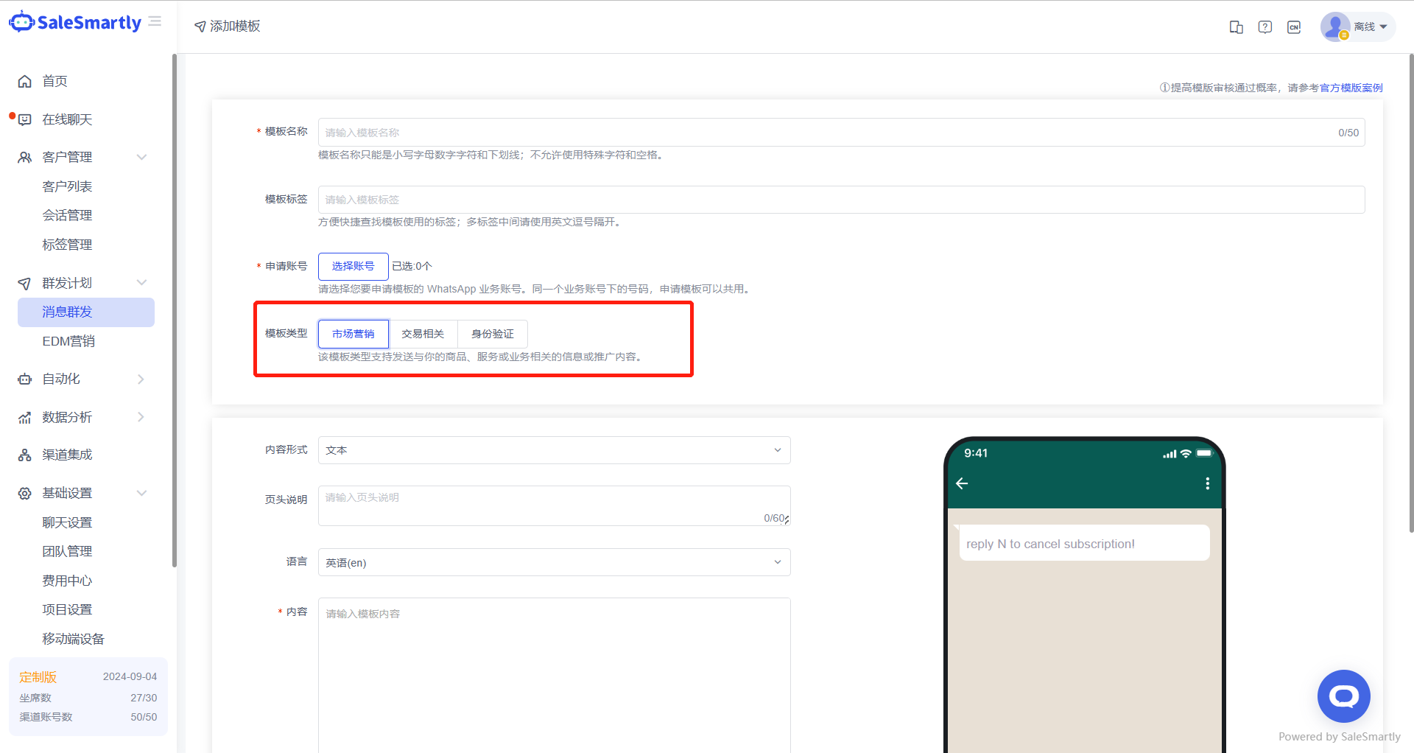Select the 身份验证 template type
The image size is (1414, 753).
click(x=493, y=334)
